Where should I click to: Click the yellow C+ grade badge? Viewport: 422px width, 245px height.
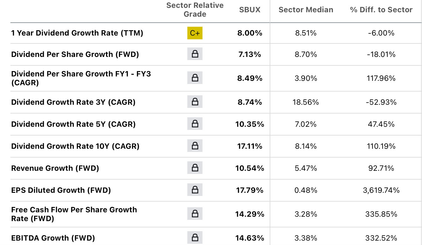point(195,33)
